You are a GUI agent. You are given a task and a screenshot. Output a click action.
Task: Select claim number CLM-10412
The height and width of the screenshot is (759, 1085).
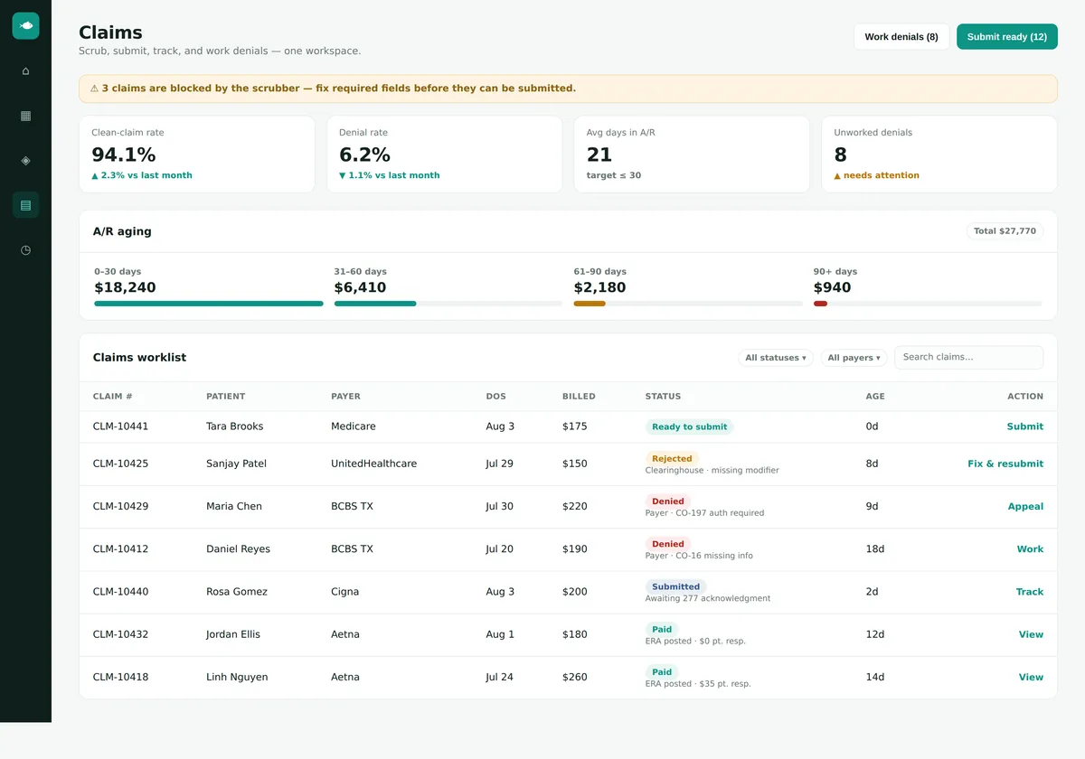tap(120, 549)
